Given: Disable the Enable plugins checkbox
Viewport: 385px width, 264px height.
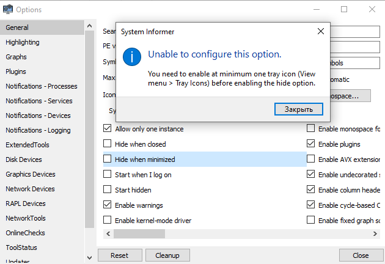Looking at the screenshot, I should point(311,144).
